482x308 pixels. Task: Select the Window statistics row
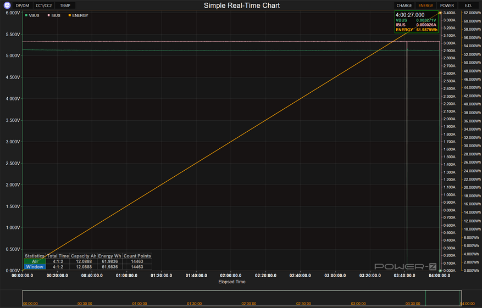(x=35, y=267)
